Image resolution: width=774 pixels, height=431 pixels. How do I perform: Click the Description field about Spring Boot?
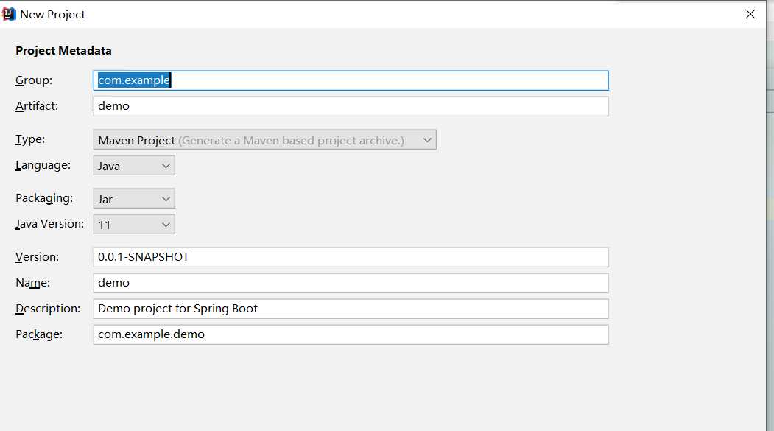point(351,309)
